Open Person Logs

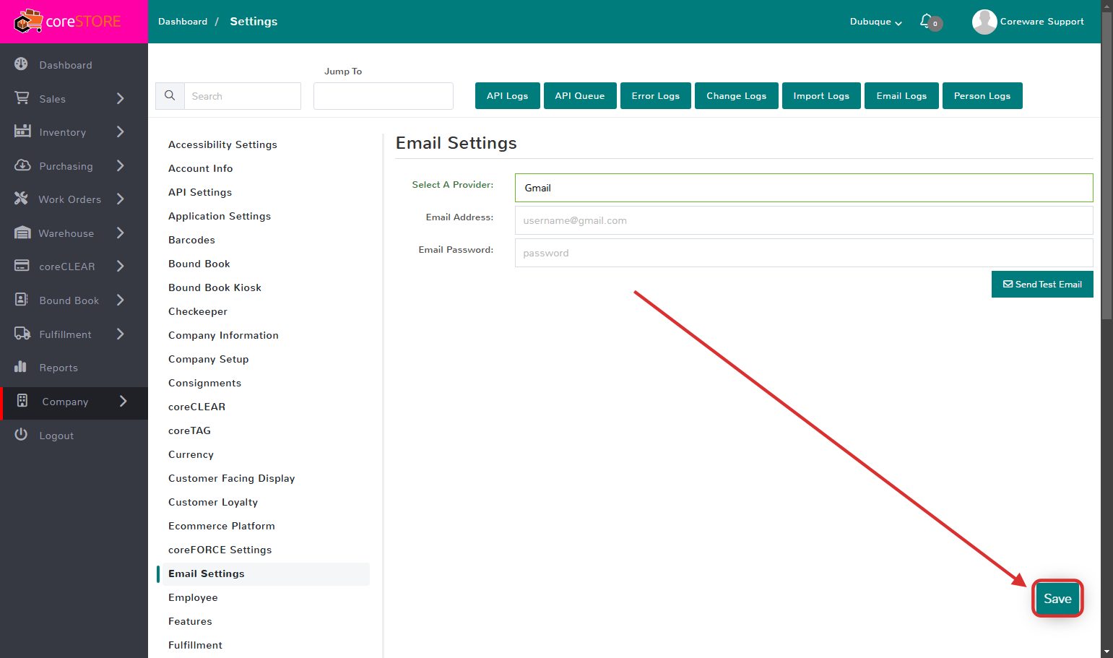[982, 95]
